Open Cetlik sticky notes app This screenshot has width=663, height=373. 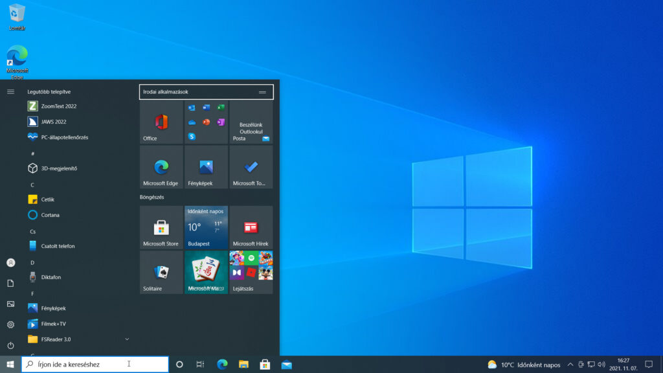pyautogui.click(x=78, y=199)
